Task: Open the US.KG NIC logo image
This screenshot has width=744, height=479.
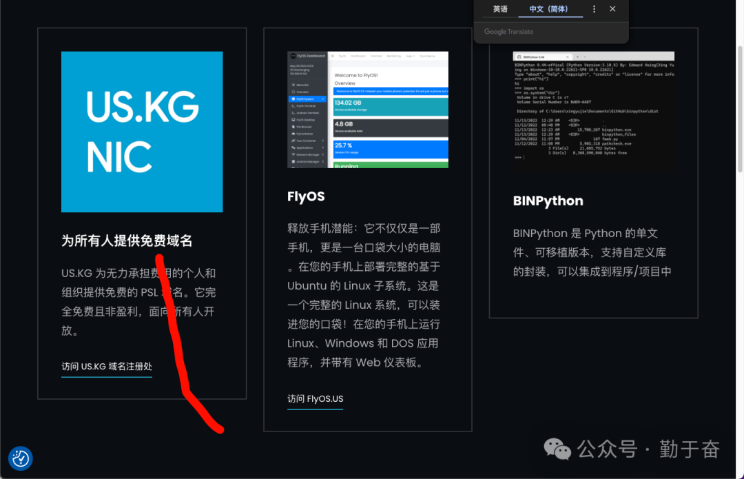Action: coord(142,132)
